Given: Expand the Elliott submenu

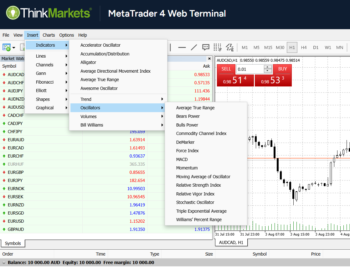Looking at the screenshot, I should [47, 91].
